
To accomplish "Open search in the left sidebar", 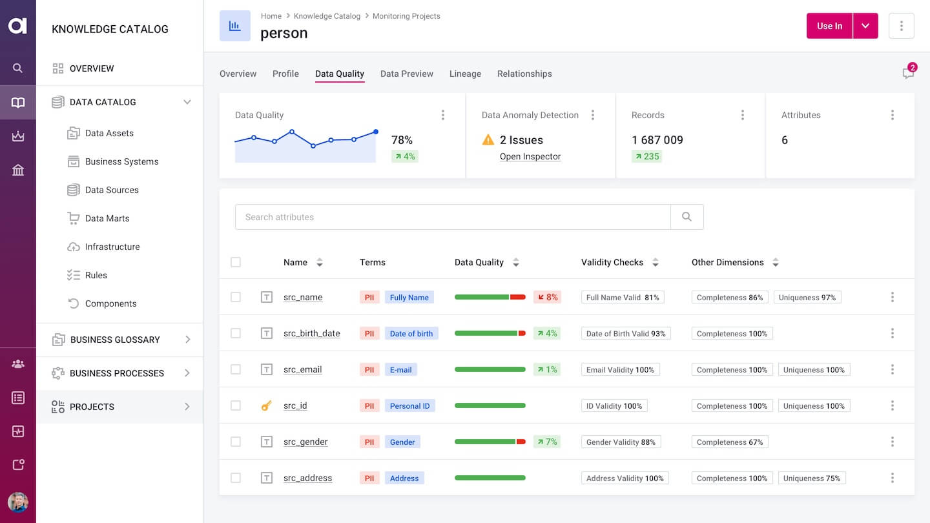I will [17, 68].
